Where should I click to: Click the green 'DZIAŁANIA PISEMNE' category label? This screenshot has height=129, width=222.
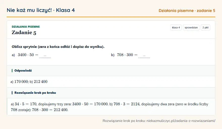26,27
